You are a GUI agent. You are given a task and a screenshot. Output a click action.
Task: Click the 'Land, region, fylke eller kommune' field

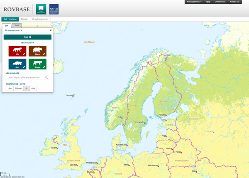coord(25,77)
